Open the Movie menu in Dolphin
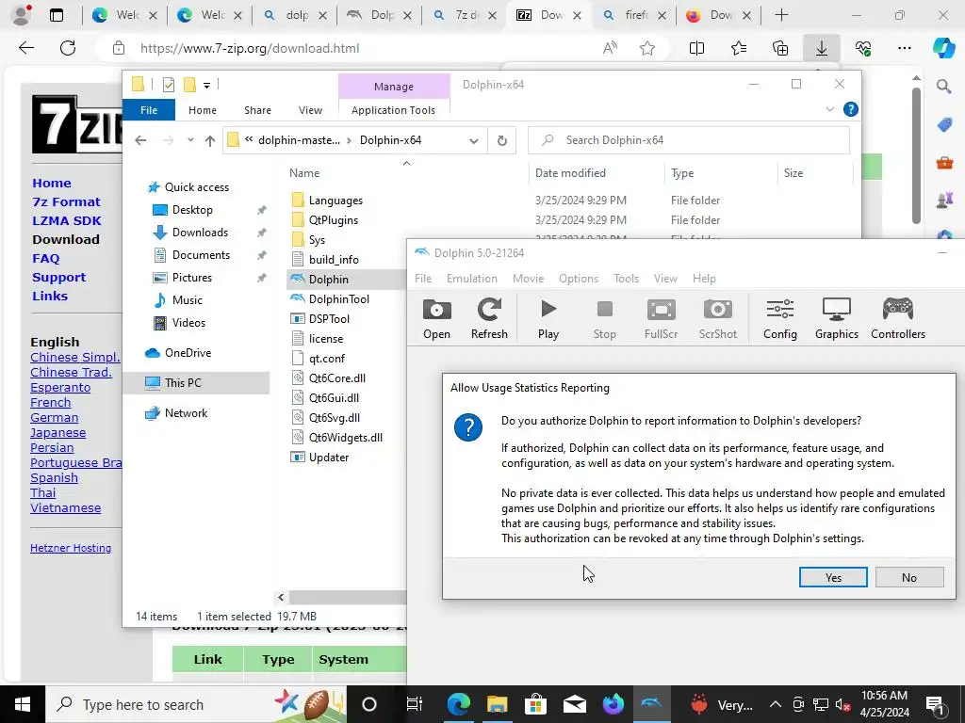The height and width of the screenshot is (723, 965). pyautogui.click(x=528, y=279)
